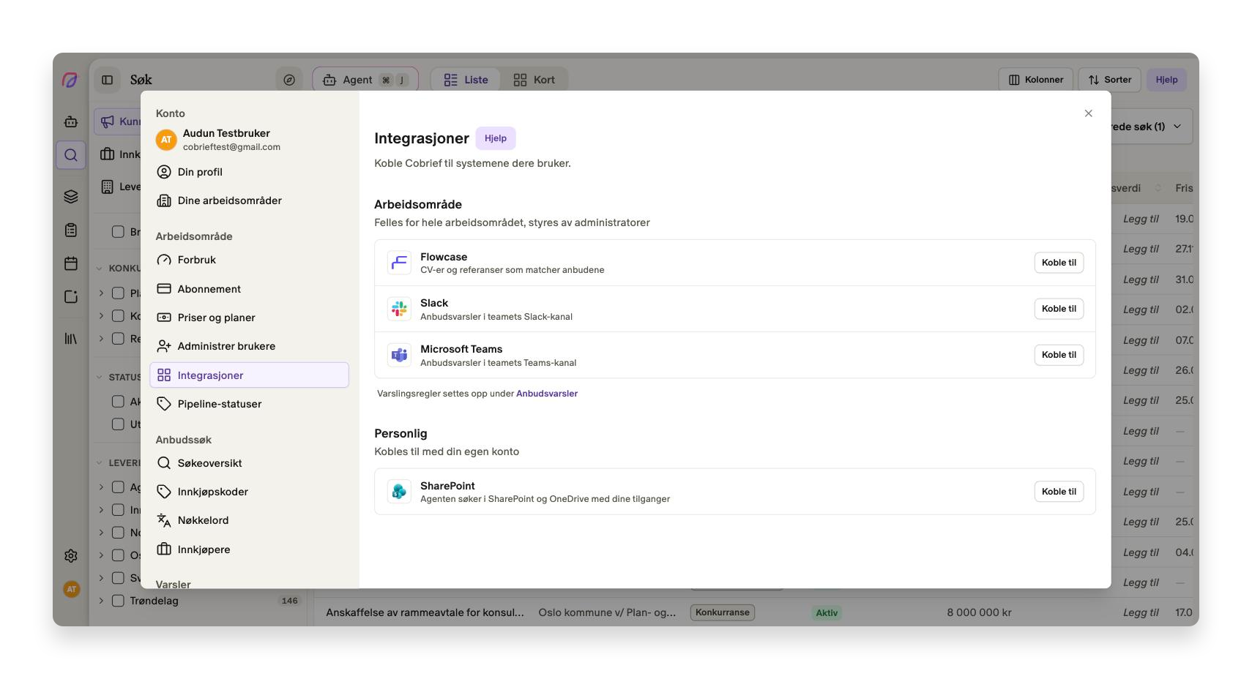Click the Abonnement card icon
The image size is (1252, 679).
pos(164,289)
